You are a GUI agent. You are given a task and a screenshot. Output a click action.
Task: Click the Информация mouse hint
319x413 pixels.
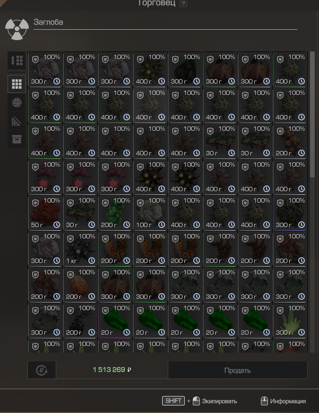pos(283,401)
